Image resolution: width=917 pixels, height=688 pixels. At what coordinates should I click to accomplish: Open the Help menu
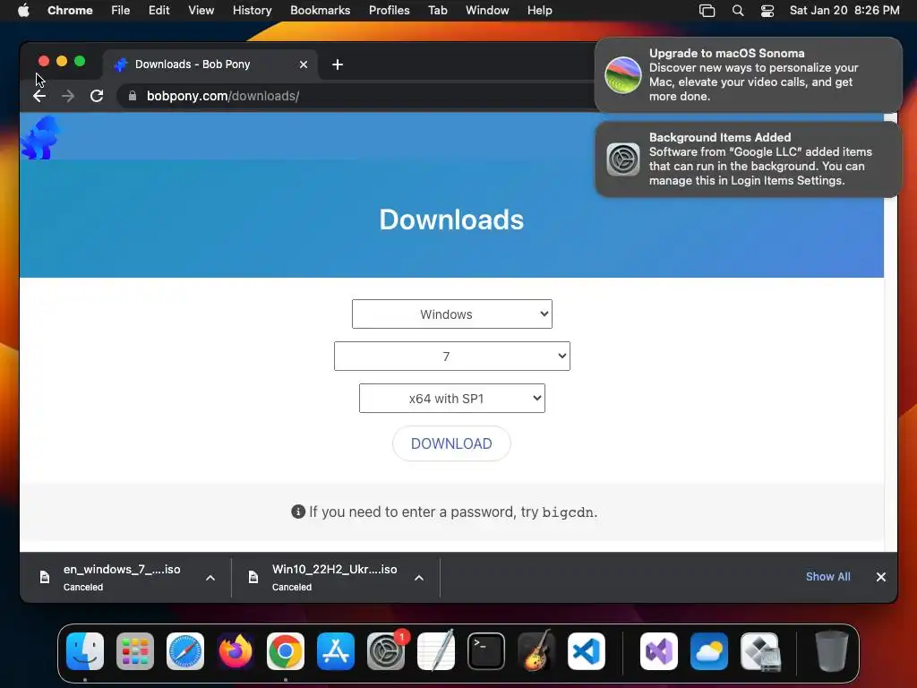540,11
